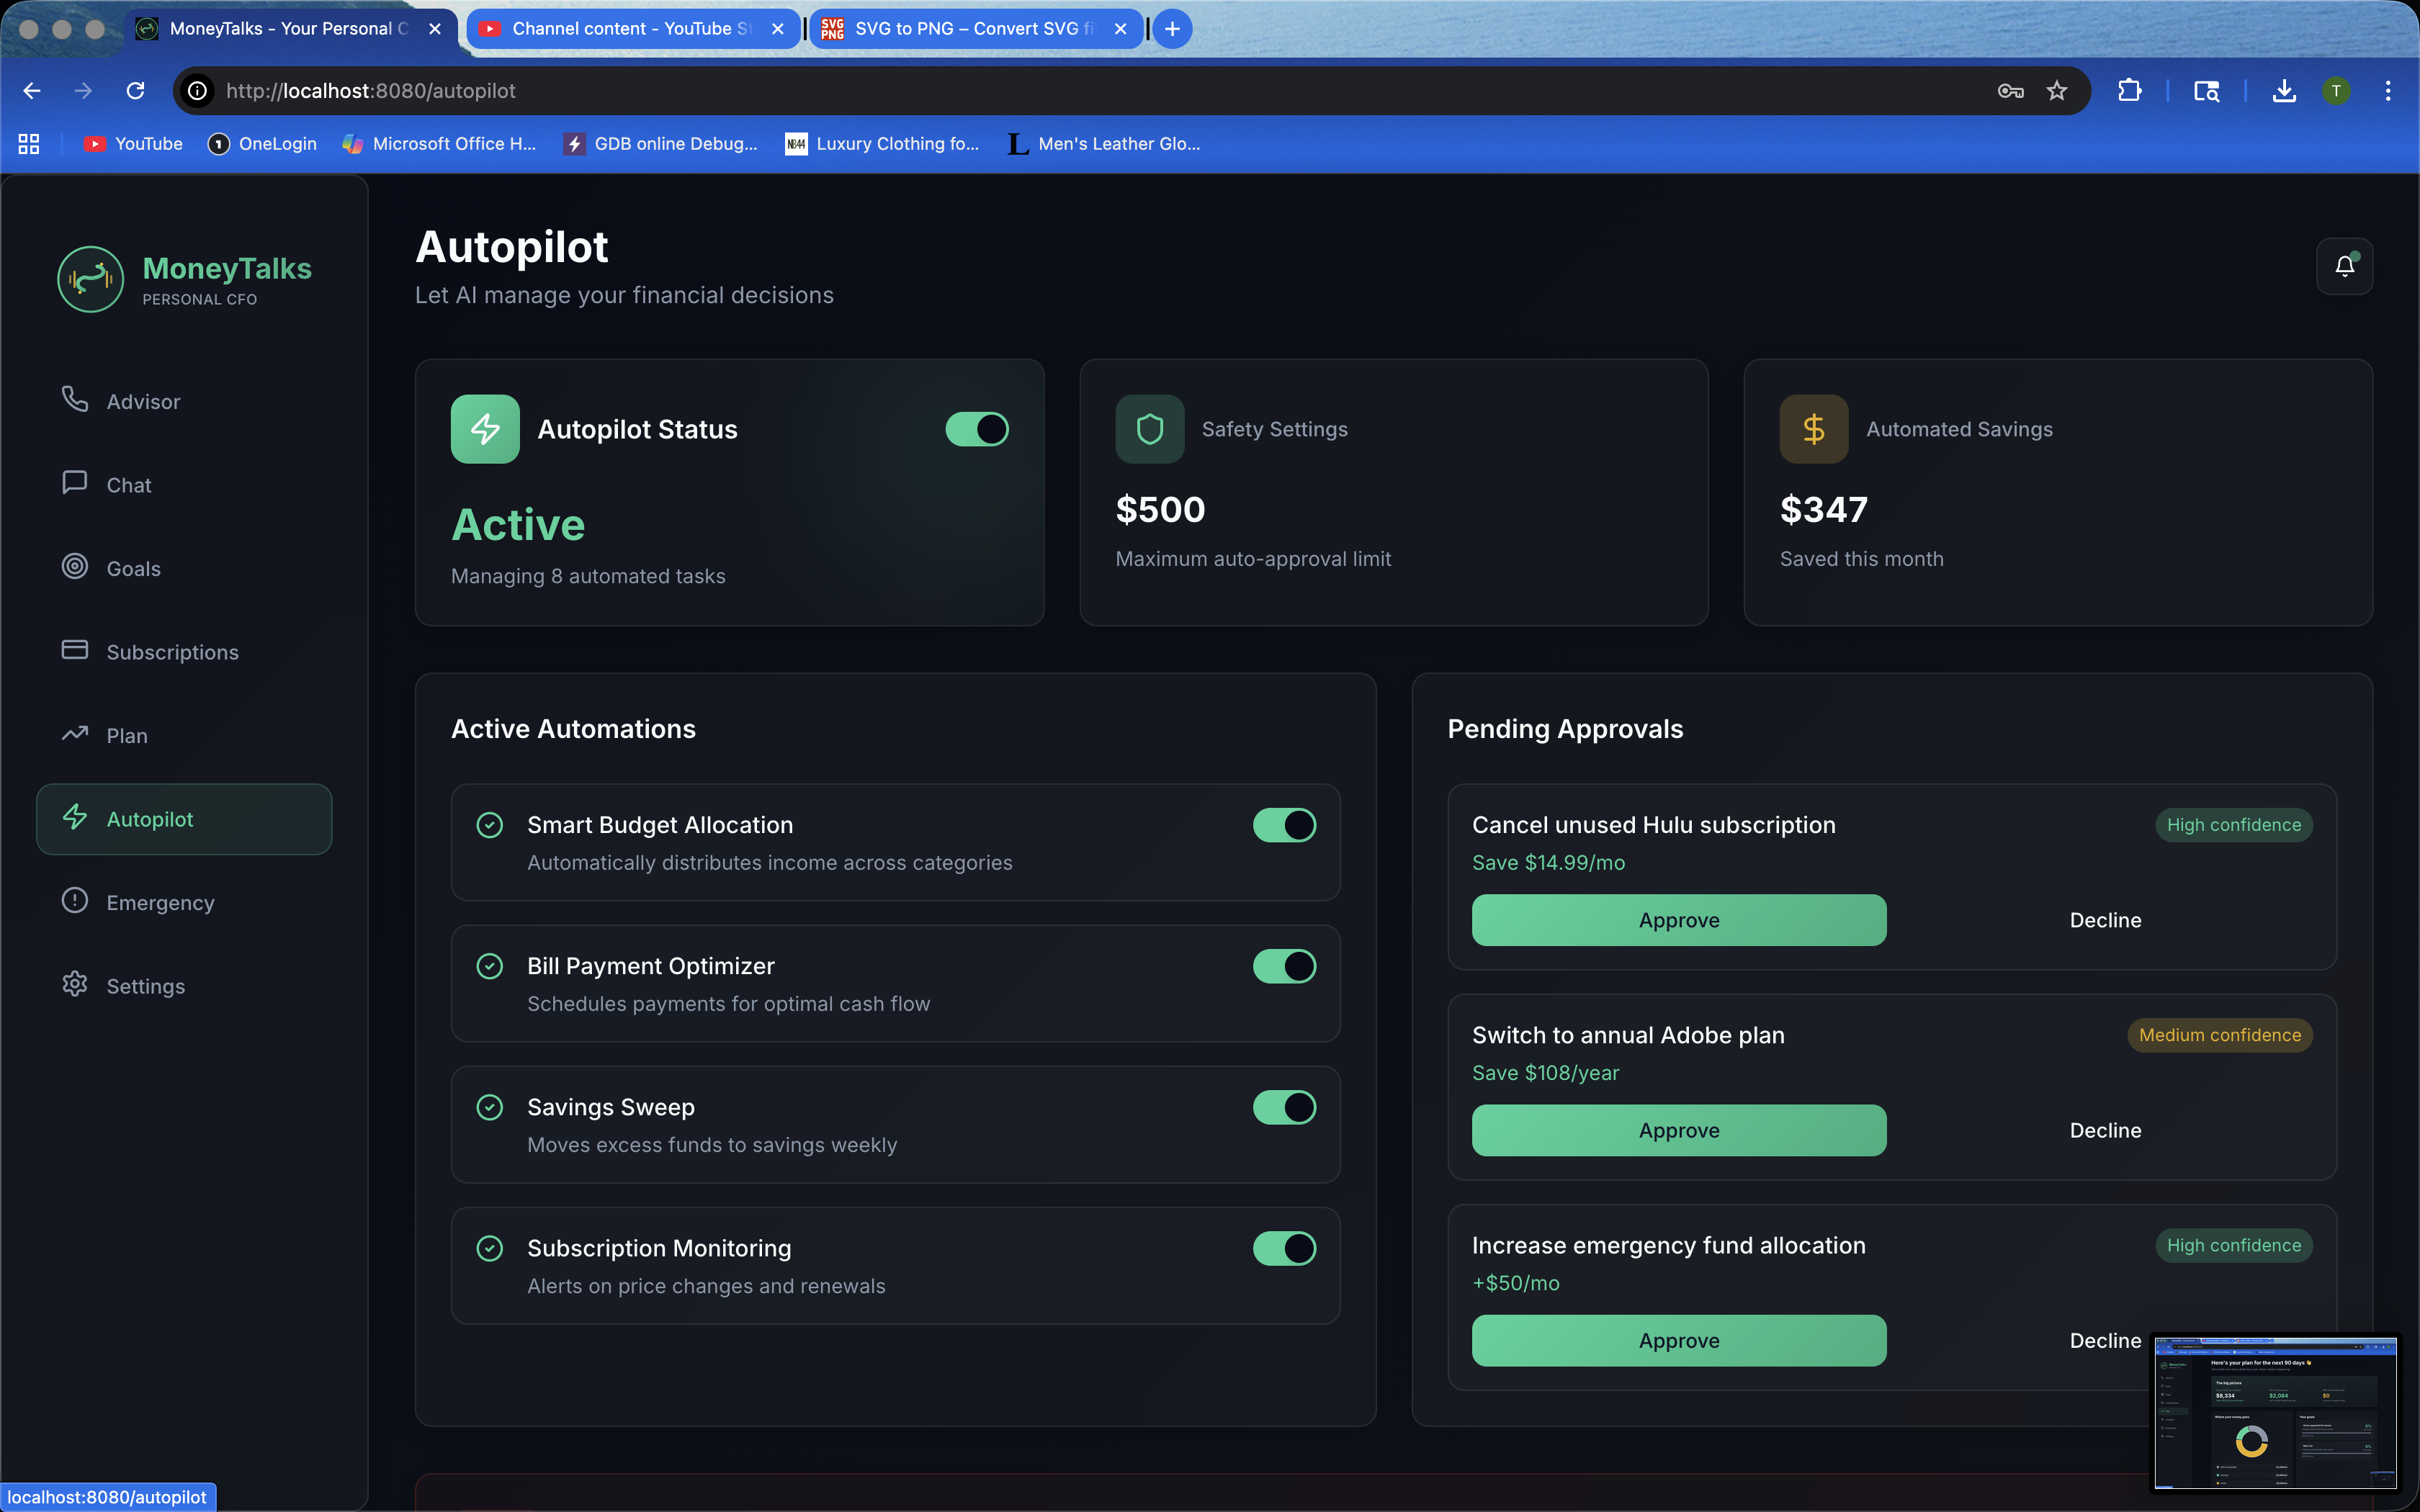Click the lightning Autopilot Status icon

(485, 429)
